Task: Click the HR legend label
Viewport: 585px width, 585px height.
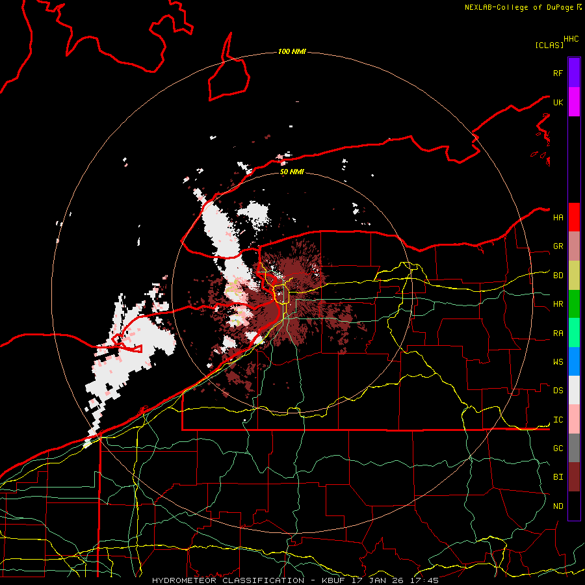Action: coord(558,304)
